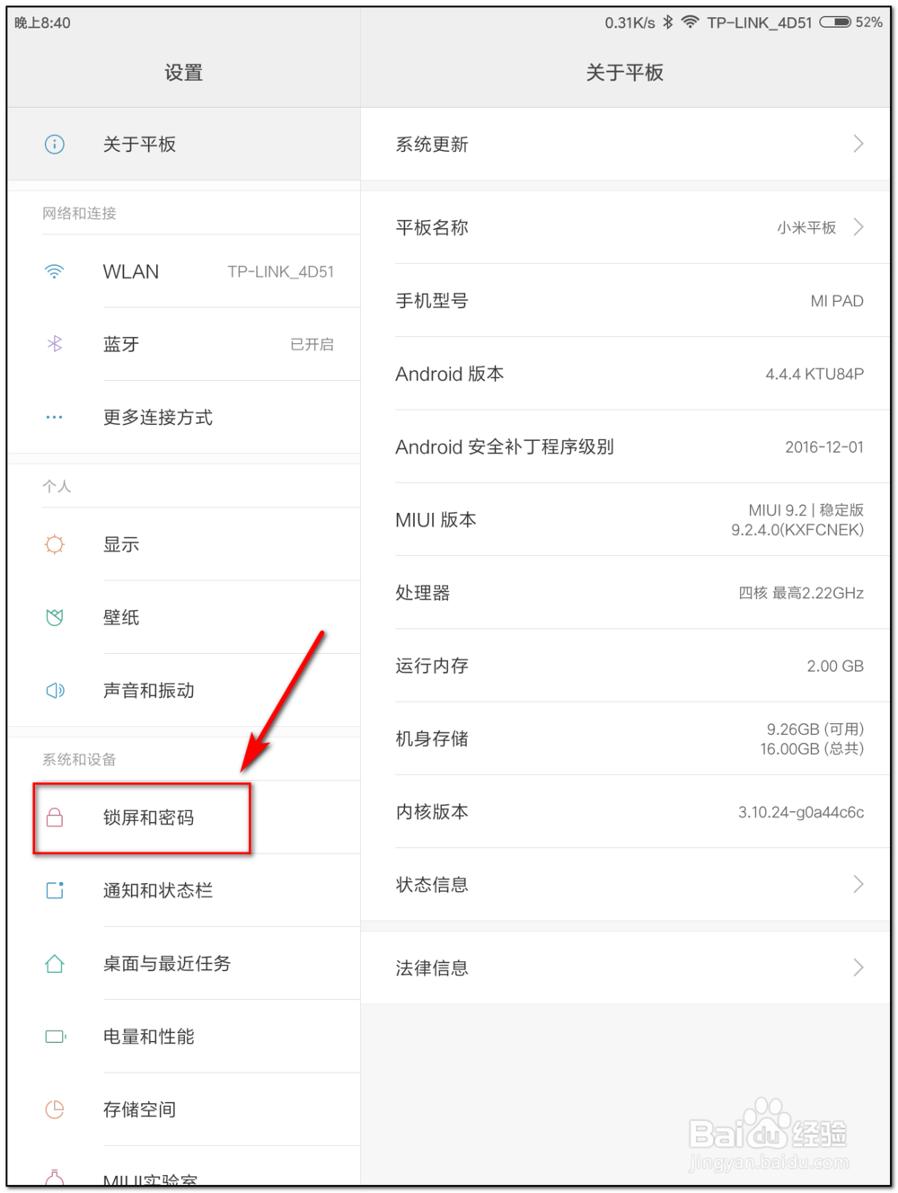Screen dimensions: 898x1193
Task: Click the home screen house icon
Action: (x=55, y=964)
